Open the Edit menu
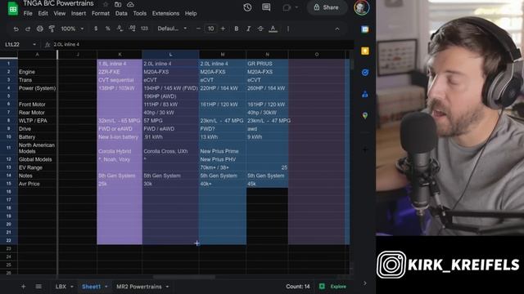This screenshot has height=294, width=524. [x=43, y=13]
